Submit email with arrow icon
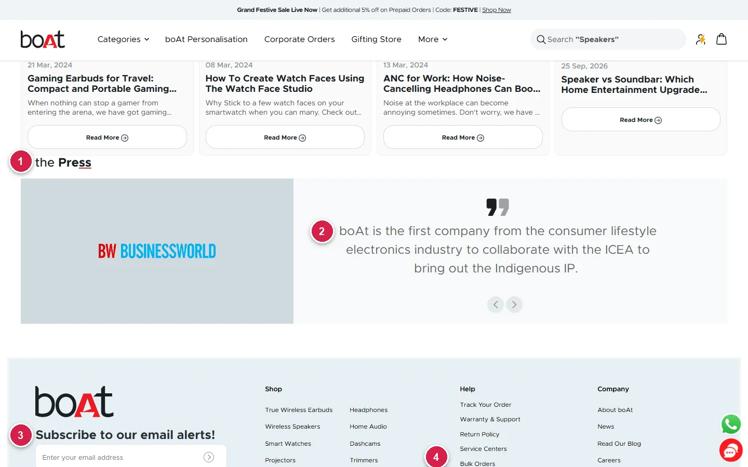The image size is (748, 467). [x=209, y=457]
